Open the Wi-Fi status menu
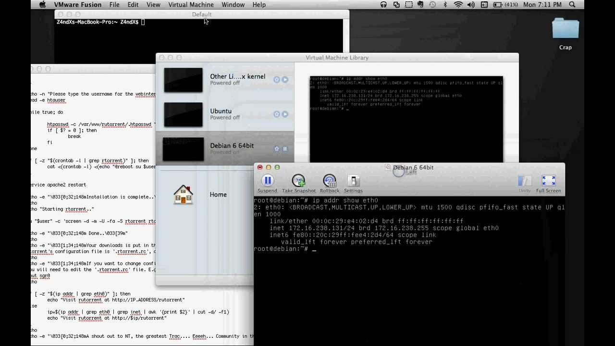Screen dimensions: 615x346 pyautogui.click(x=458, y=5)
